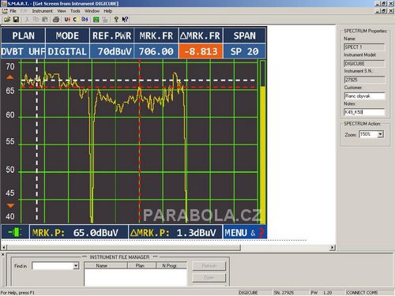Click the horizontal scrollbar thumb
Image resolution: width=395 pixels, height=296 pixels.
124,248
